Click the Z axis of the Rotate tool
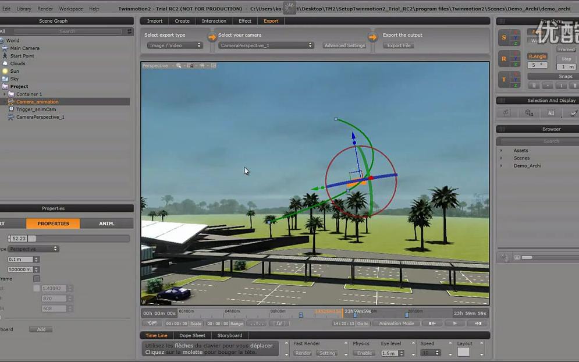This screenshot has height=362, width=579. point(516,64)
